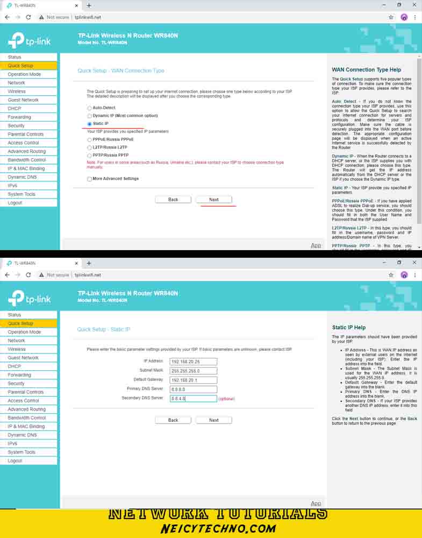Viewport: 422px width, 538px height.
Task: Click Not secure warning icon in Static IP window
Action: [x=41, y=275]
